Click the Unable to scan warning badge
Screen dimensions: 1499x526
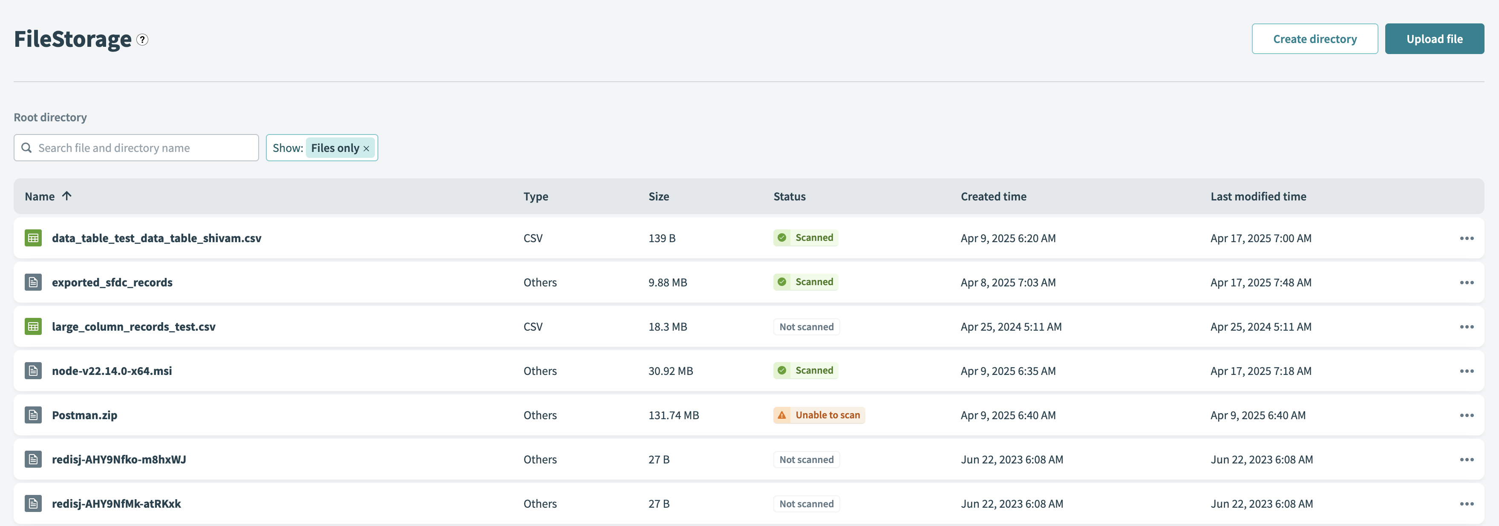pyautogui.click(x=819, y=415)
